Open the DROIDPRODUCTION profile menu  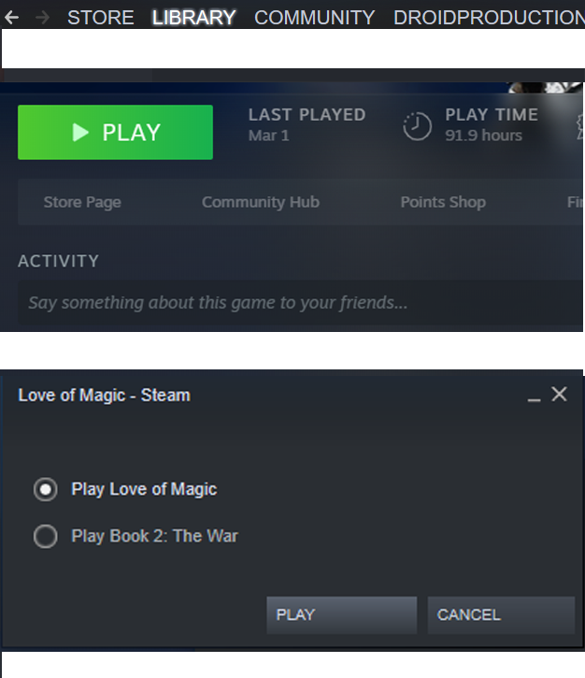(x=489, y=18)
